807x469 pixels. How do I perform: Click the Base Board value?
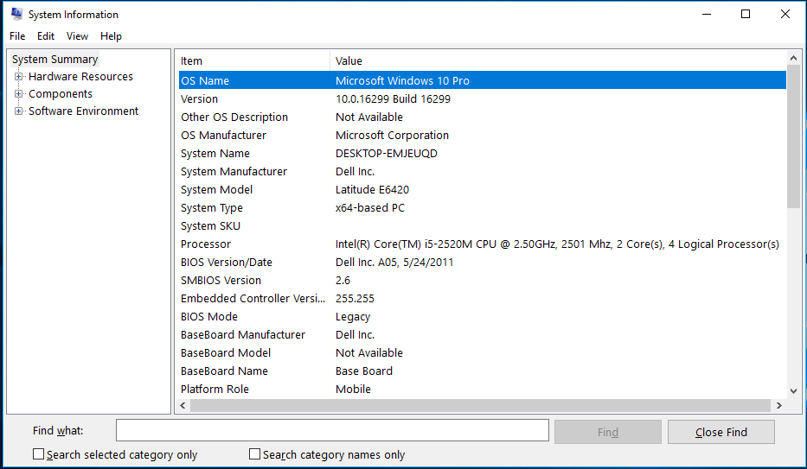coord(364,371)
